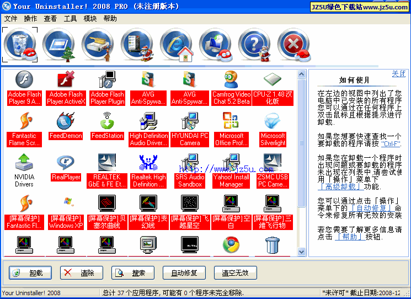Viewport: 411px width, 299px height.
Task: Click the program list scroll up arrow
Action: (x=301, y=74)
